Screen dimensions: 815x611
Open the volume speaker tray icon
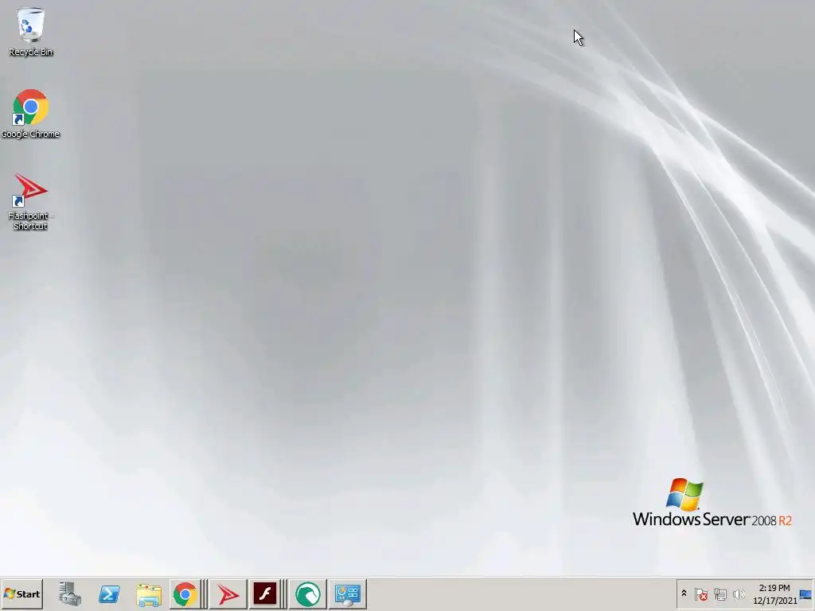click(x=739, y=593)
